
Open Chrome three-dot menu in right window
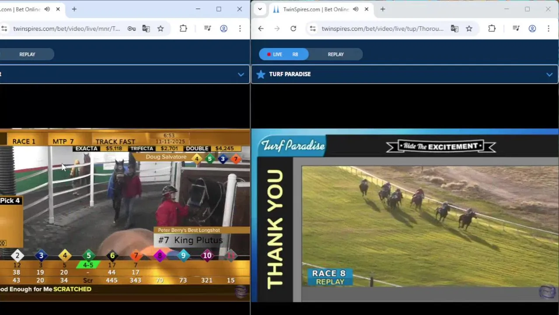pyautogui.click(x=548, y=28)
